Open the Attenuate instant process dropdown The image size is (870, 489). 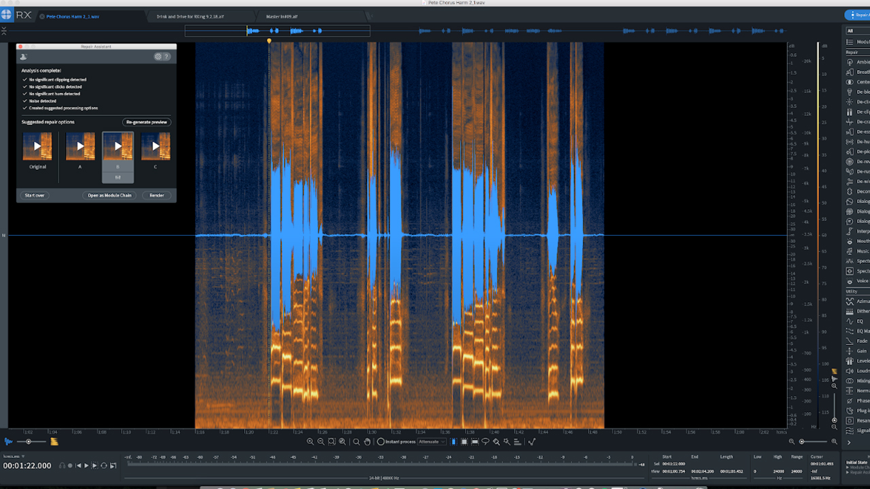432,441
